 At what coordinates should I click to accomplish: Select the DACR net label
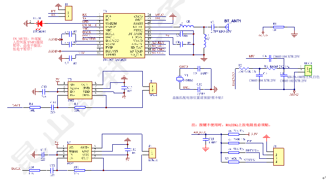click(15, 169)
